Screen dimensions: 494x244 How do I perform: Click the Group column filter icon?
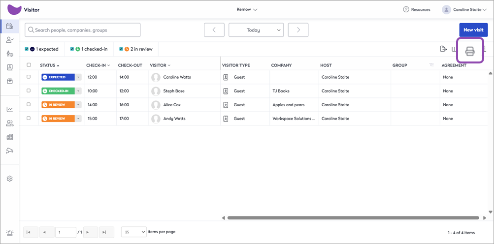[431, 65]
